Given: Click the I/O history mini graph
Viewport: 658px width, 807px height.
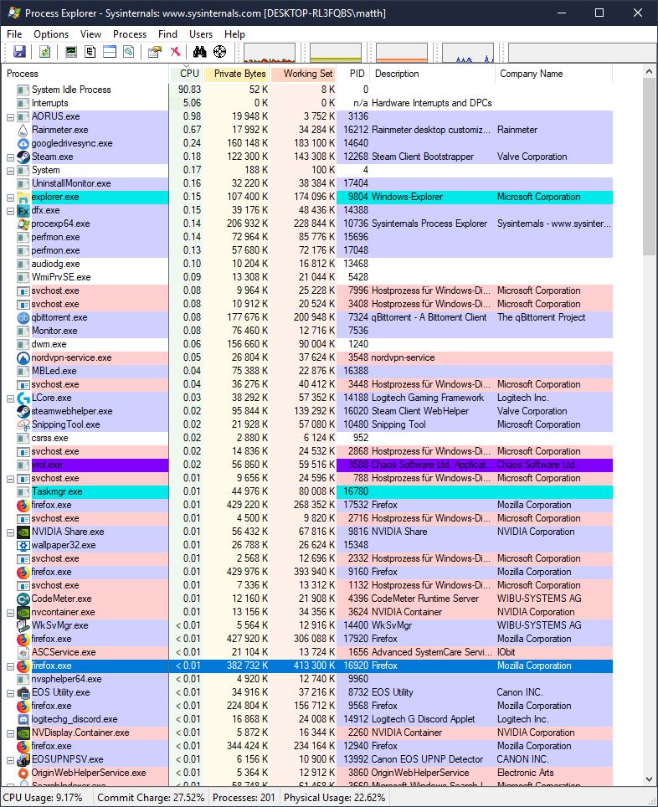Looking at the screenshot, I should tap(468, 53).
